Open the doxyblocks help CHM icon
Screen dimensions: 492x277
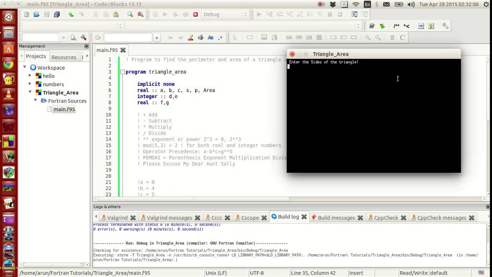pos(431,26)
